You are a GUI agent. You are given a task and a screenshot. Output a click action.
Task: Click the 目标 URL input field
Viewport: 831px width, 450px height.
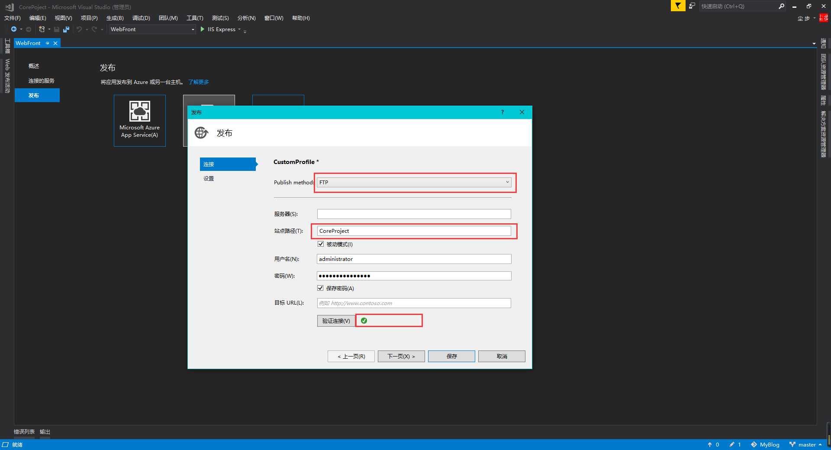tap(414, 303)
